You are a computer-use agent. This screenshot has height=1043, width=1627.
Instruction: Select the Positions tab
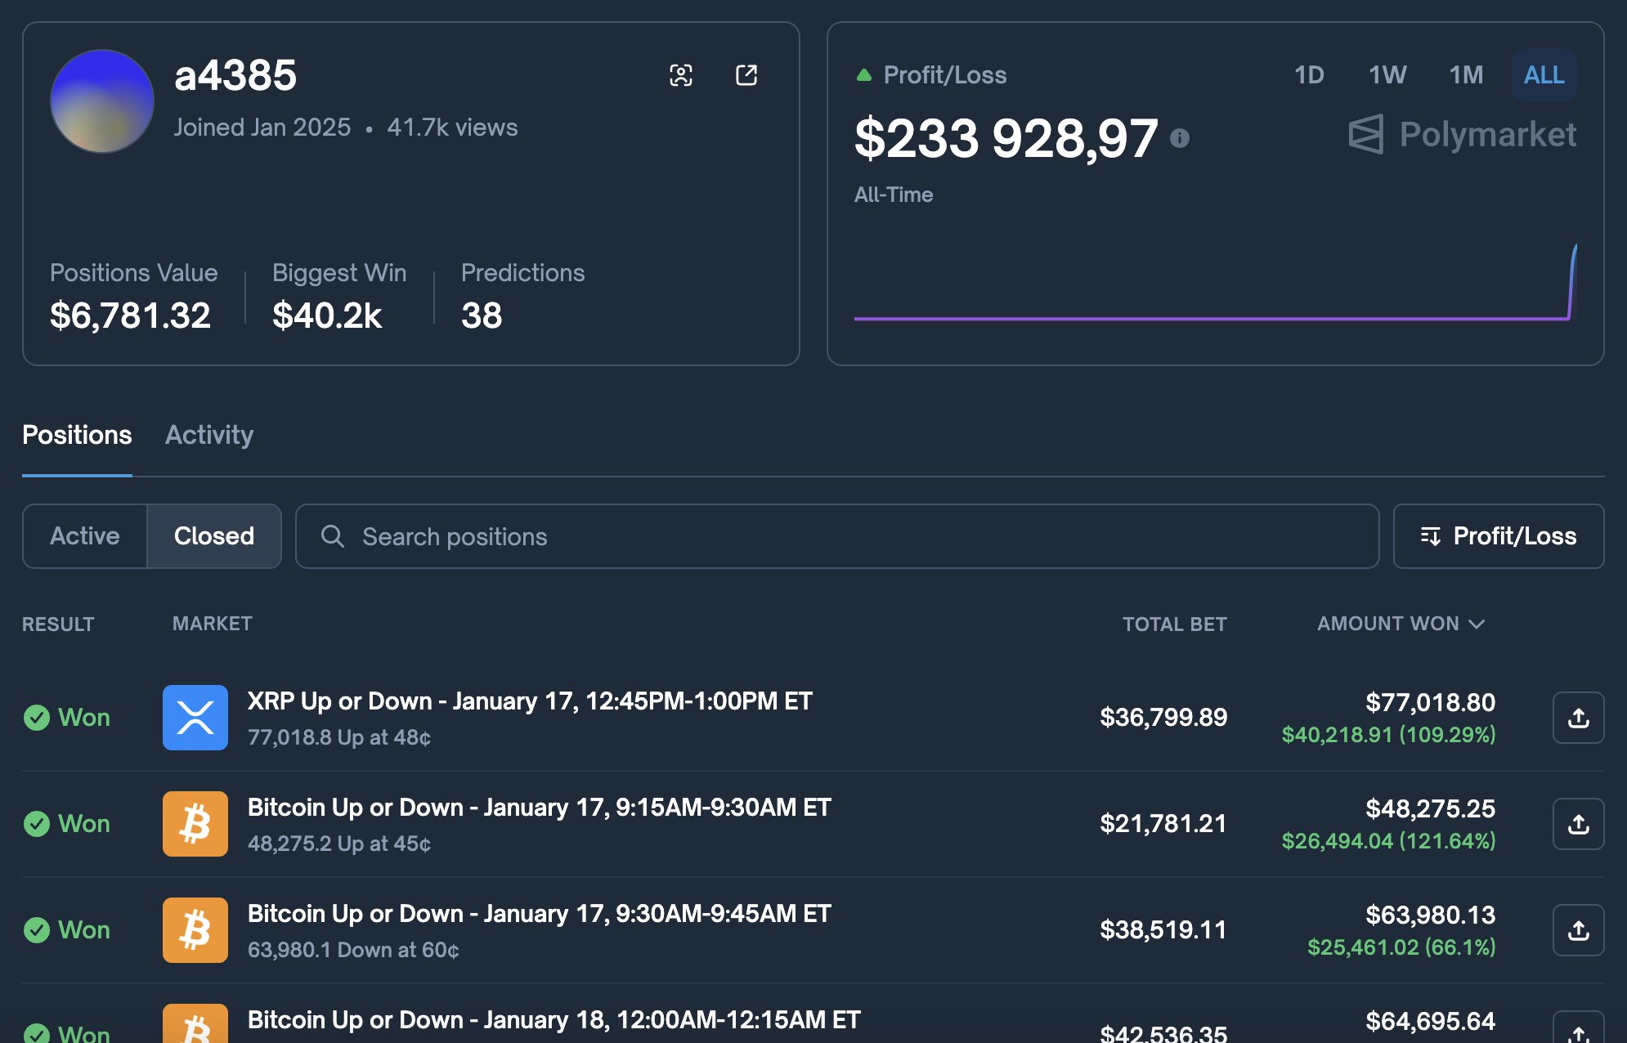tap(78, 435)
